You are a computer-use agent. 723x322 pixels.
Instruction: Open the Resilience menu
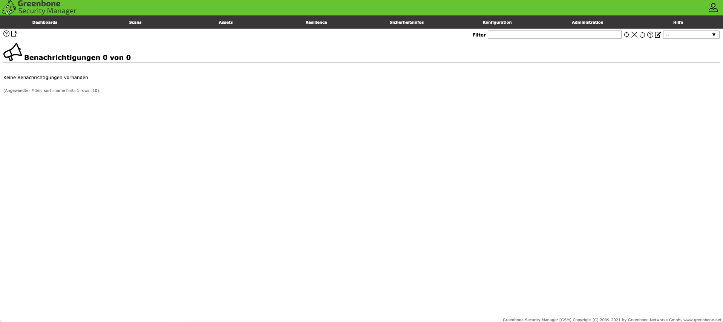point(316,22)
